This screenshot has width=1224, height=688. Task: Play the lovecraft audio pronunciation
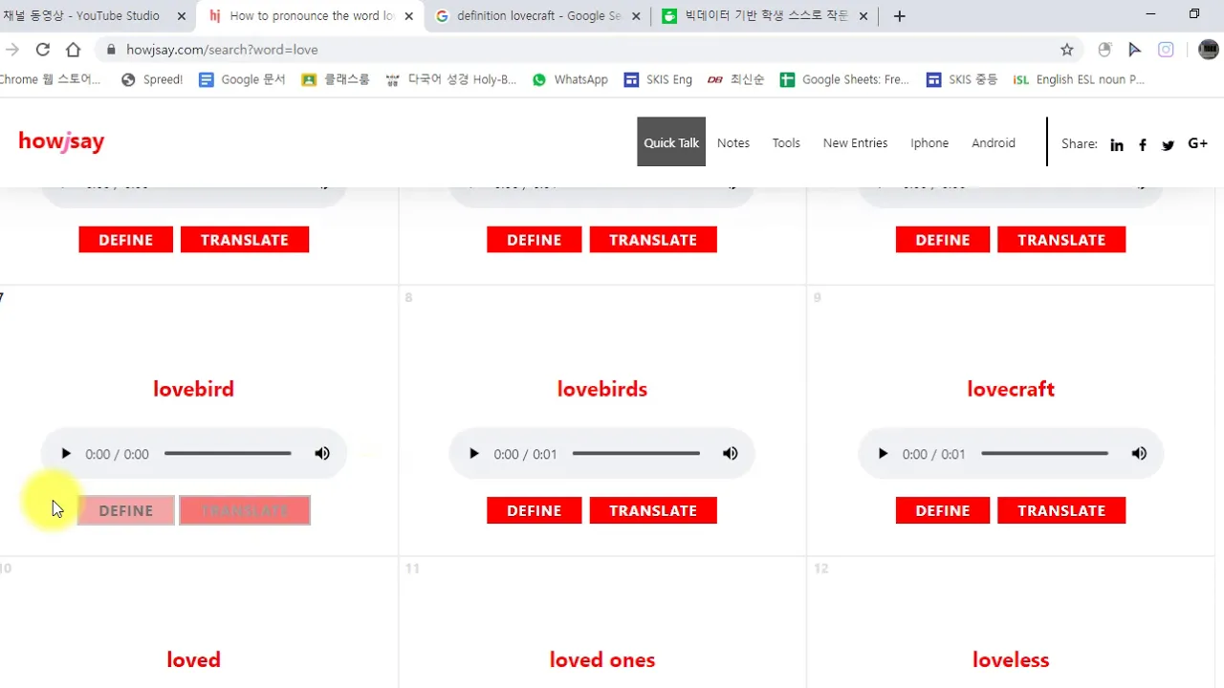point(883,454)
